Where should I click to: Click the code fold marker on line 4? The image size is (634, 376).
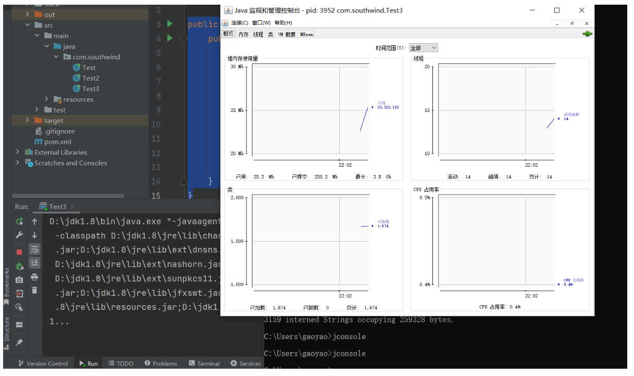coord(183,38)
